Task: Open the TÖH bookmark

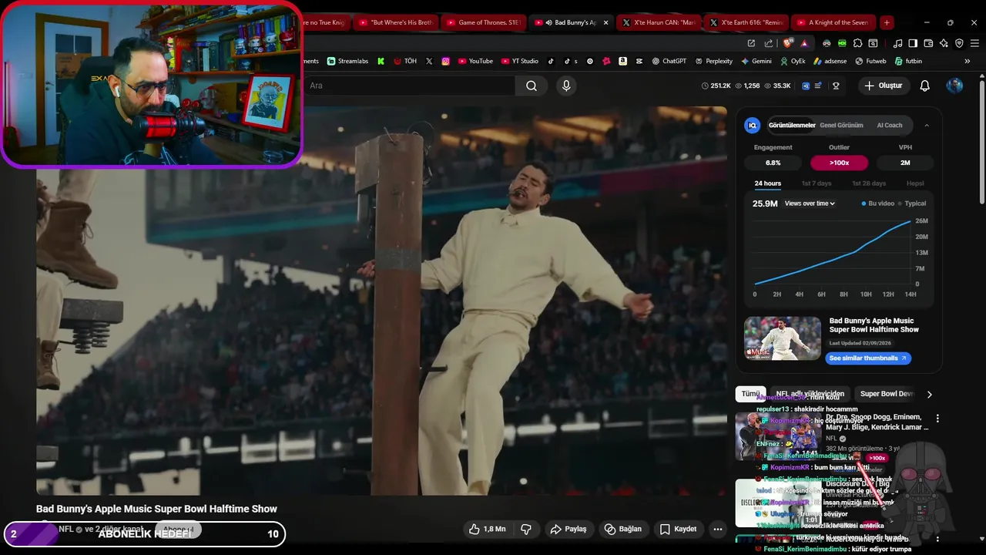Action: pyautogui.click(x=405, y=61)
